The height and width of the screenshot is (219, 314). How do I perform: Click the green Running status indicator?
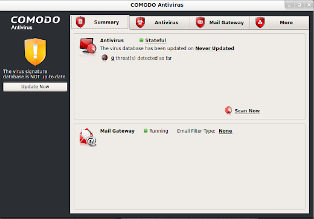(x=146, y=131)
